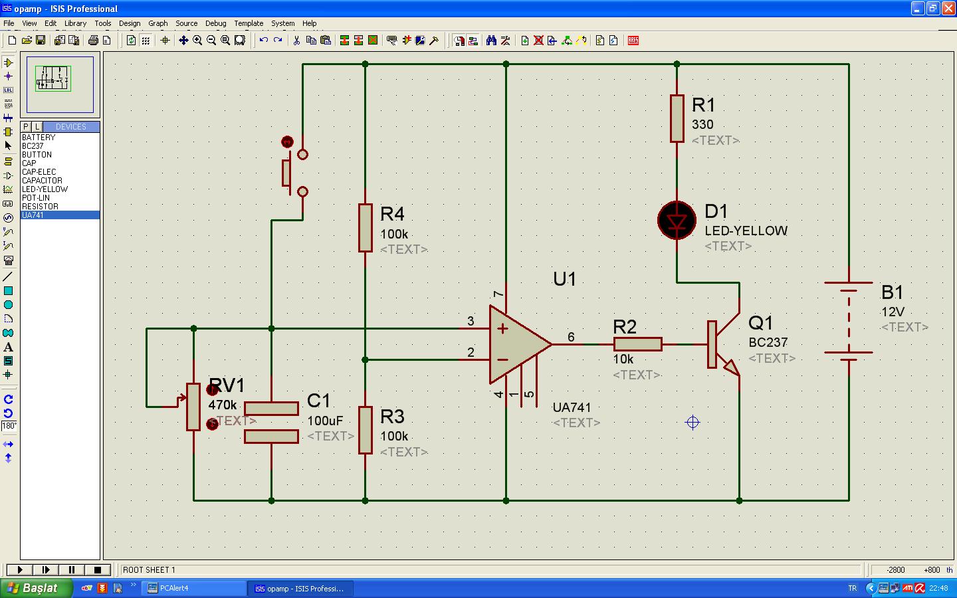Open the Library menu
The height and width of the screenshot is (598, 957).
75,23
